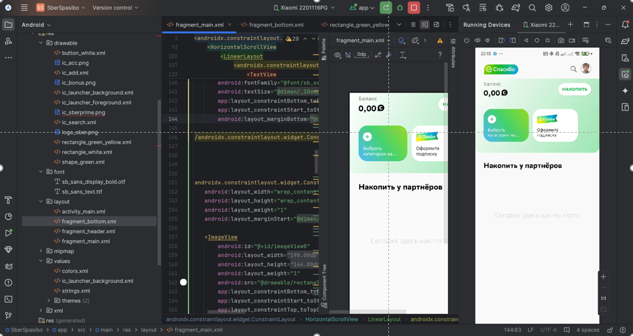Toggle design view options eye icon

337,55
